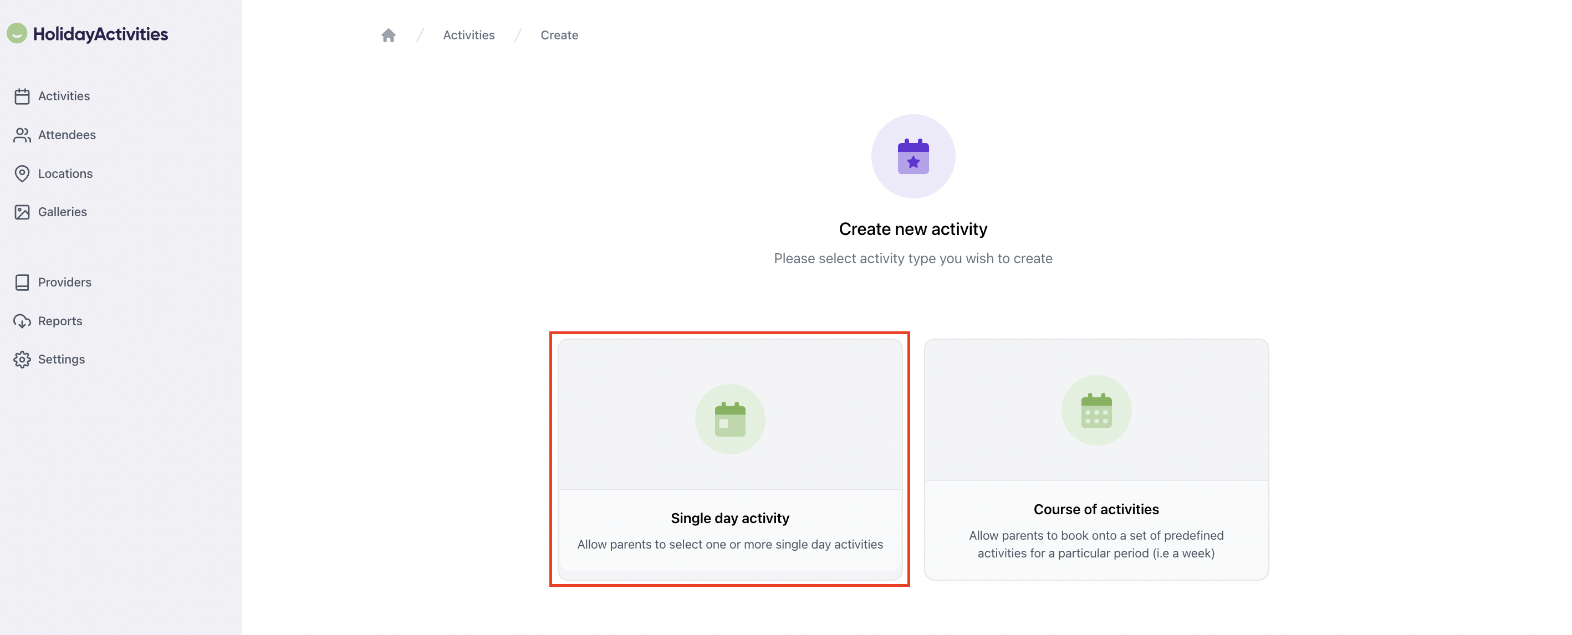Click the Locations pin icon
The width and height of the screenshot is (1572, 635).
click(22, 173)
